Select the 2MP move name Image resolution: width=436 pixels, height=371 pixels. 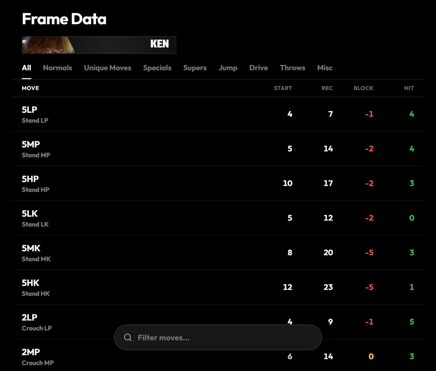point(31,352)
